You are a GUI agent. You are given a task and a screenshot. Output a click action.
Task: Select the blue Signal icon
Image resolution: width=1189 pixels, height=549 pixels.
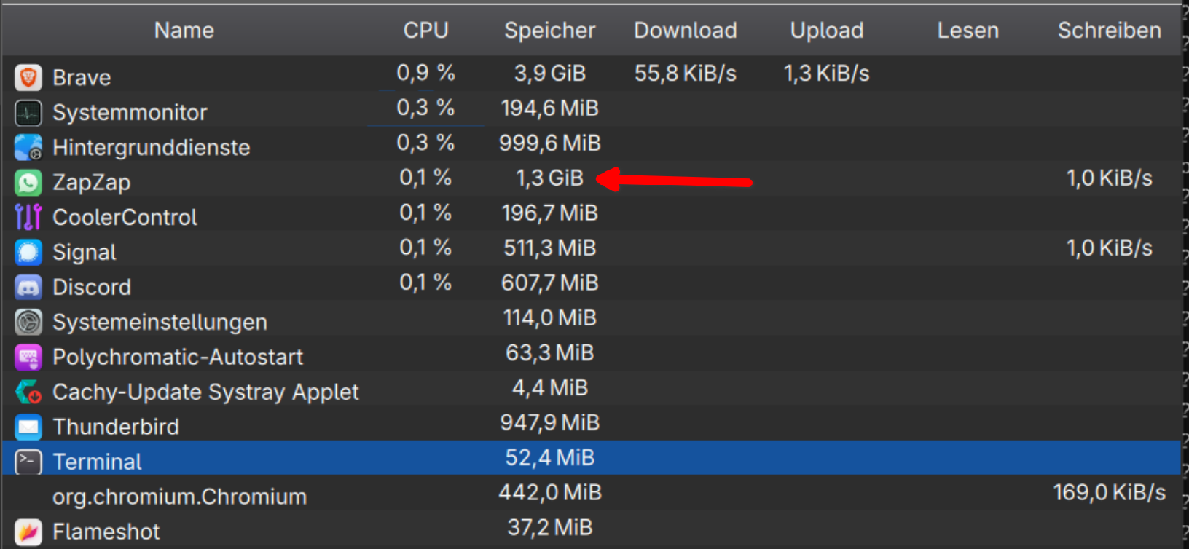coord(28,252)
